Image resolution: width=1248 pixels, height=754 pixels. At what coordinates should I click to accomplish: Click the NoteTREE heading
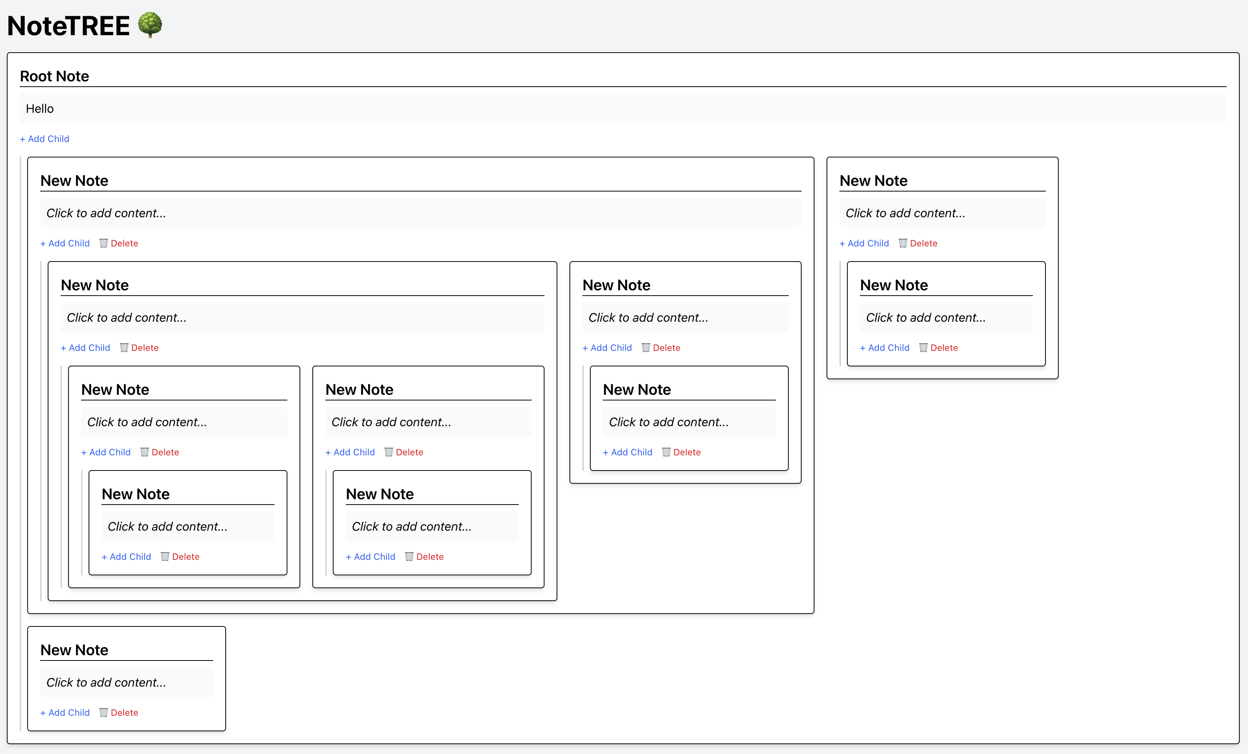tap(69, 26)
